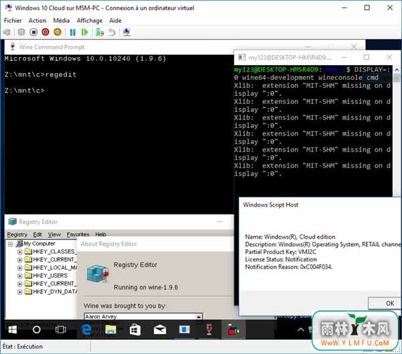
Task: Click the 'Partial Product Key: VMJ2C' line
Action: [281, 252]
